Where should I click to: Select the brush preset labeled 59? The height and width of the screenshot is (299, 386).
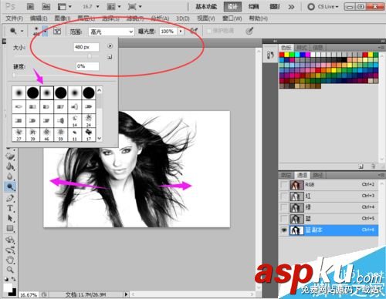pyautogui.click(x=60, y=134)
